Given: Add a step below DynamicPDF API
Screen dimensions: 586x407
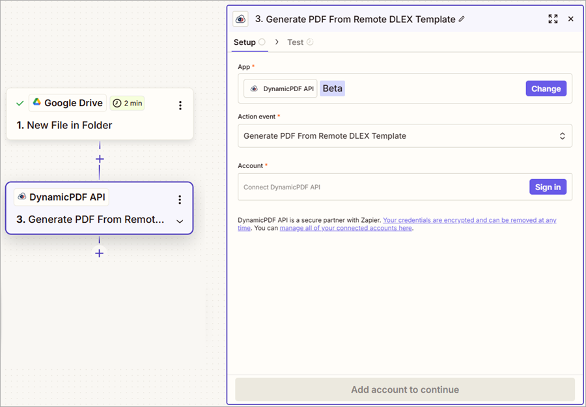Looking at the screenshot, I should click(99, 253).
